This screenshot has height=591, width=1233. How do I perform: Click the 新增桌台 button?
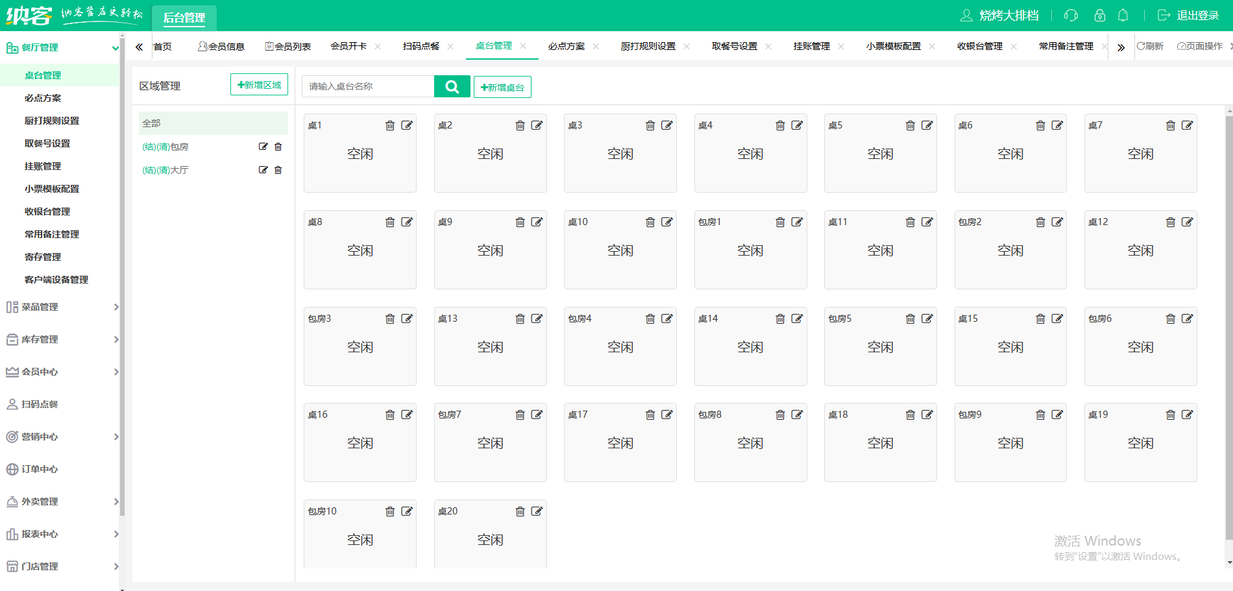pos(502,87)
